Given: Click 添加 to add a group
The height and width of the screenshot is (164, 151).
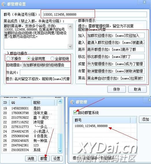Looking at the screenshot, I should (x=145, y=119).
